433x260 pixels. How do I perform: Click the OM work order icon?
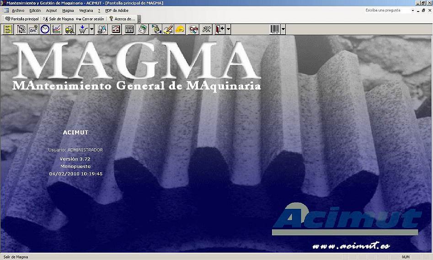(x=33, y=29)
